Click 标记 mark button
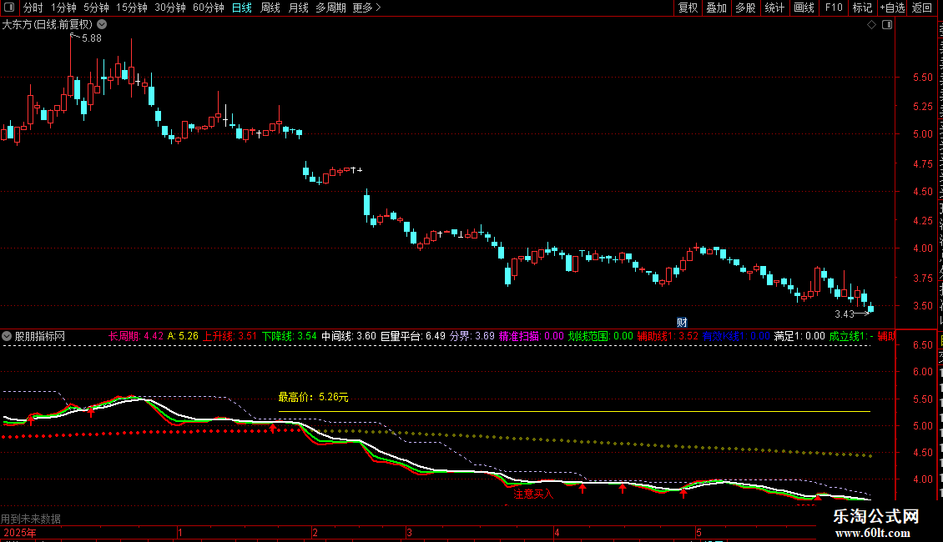Screen dimensions: 943x542 (862, 8)
